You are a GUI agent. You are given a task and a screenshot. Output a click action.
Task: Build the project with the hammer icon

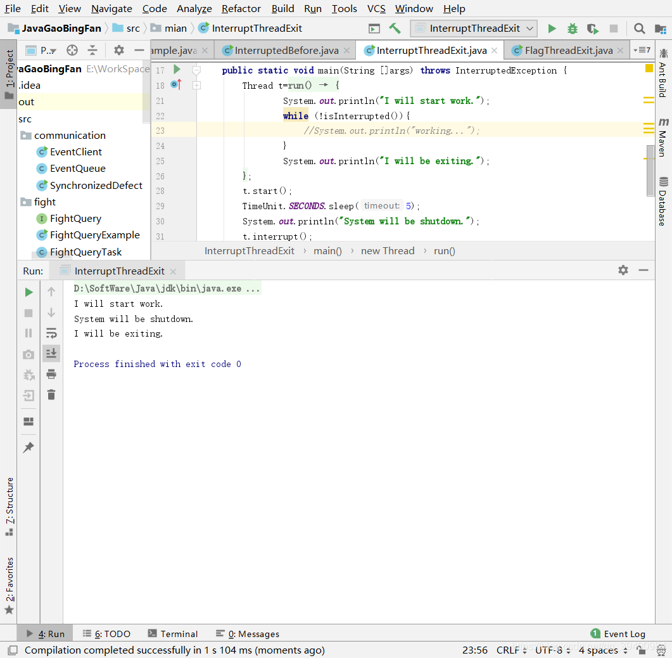pos(395,29)
